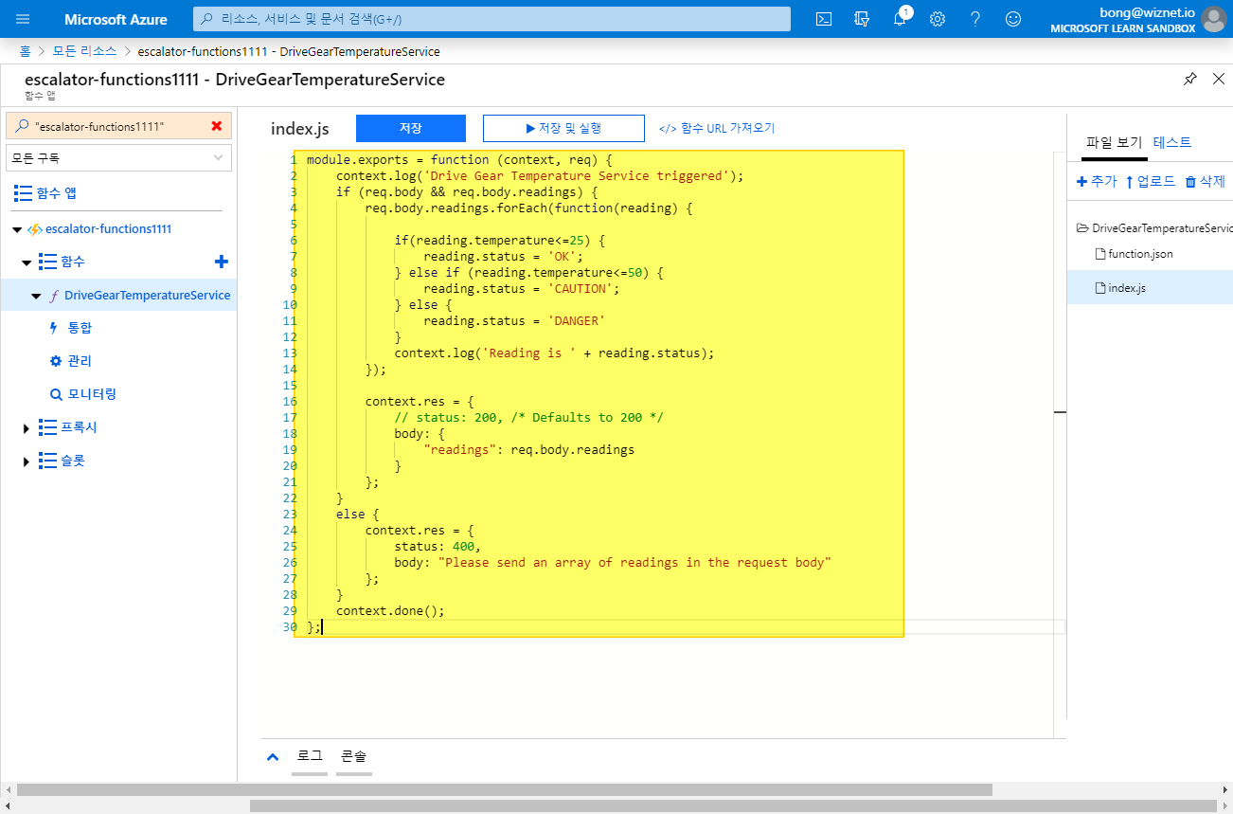Collapse the DriveGearTemperatureService tree node
The image size is (1233, 814).
36,296
